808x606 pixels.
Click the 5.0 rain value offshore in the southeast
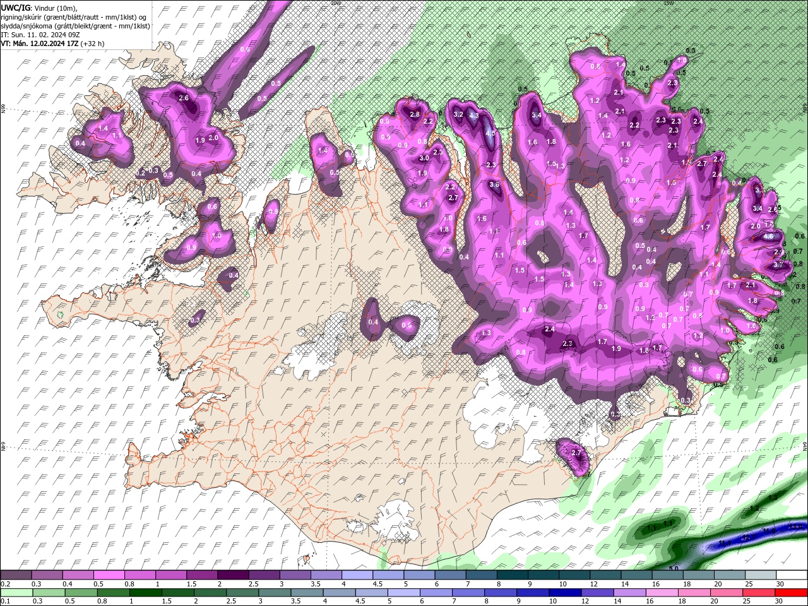[674, 569]
